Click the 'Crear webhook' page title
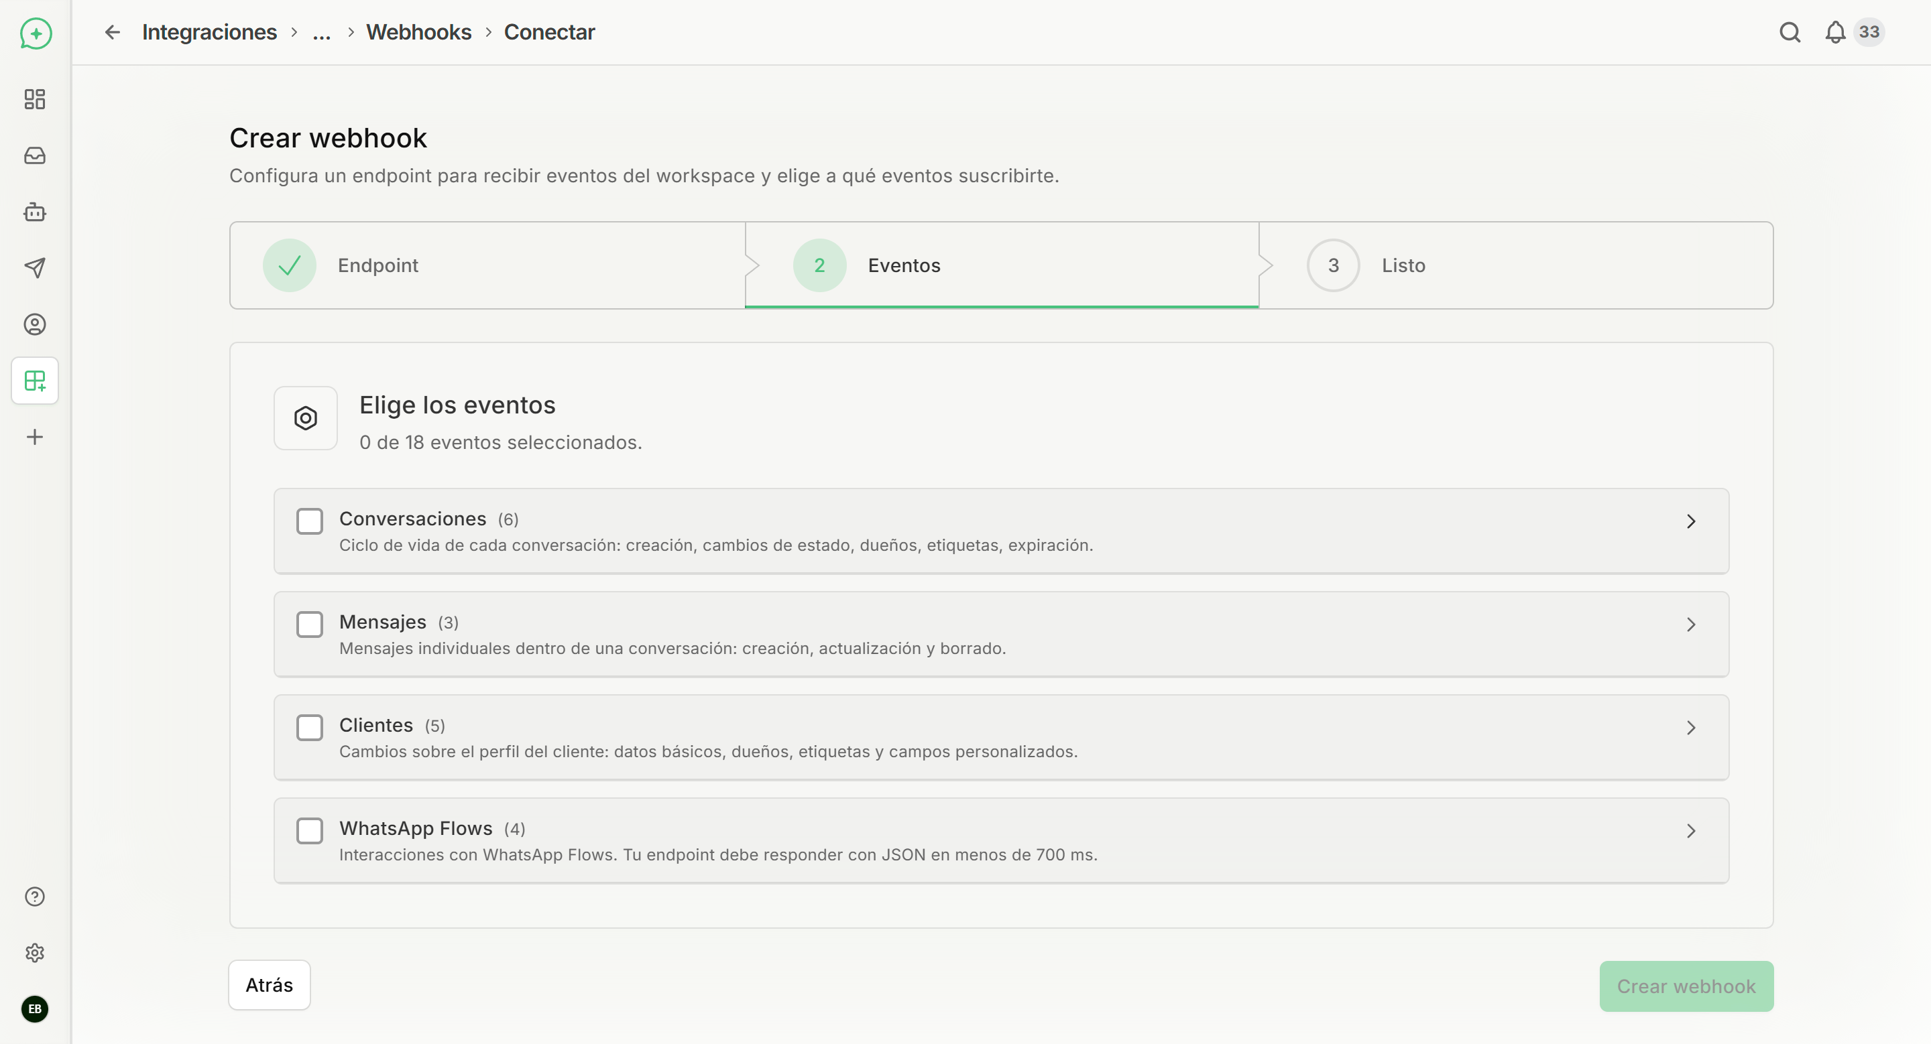Screen dimensions: 1931x1044 pyautogui.click(x=329, y=138)
